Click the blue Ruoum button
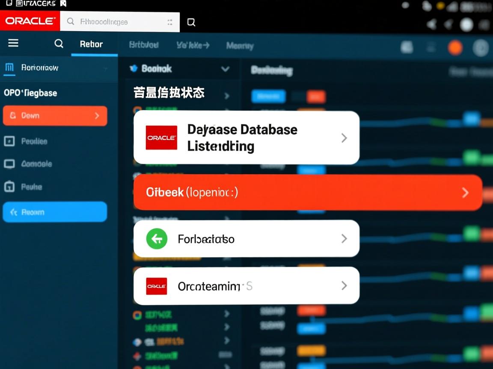493x369 pixels. (x=55, y=211)
